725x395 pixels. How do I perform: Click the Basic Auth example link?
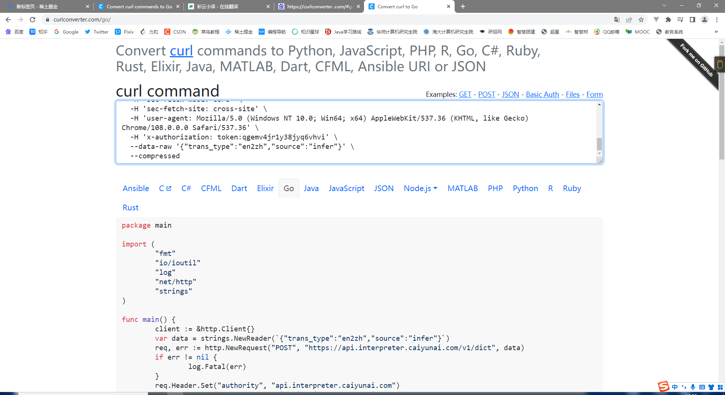tap(542, 94)
